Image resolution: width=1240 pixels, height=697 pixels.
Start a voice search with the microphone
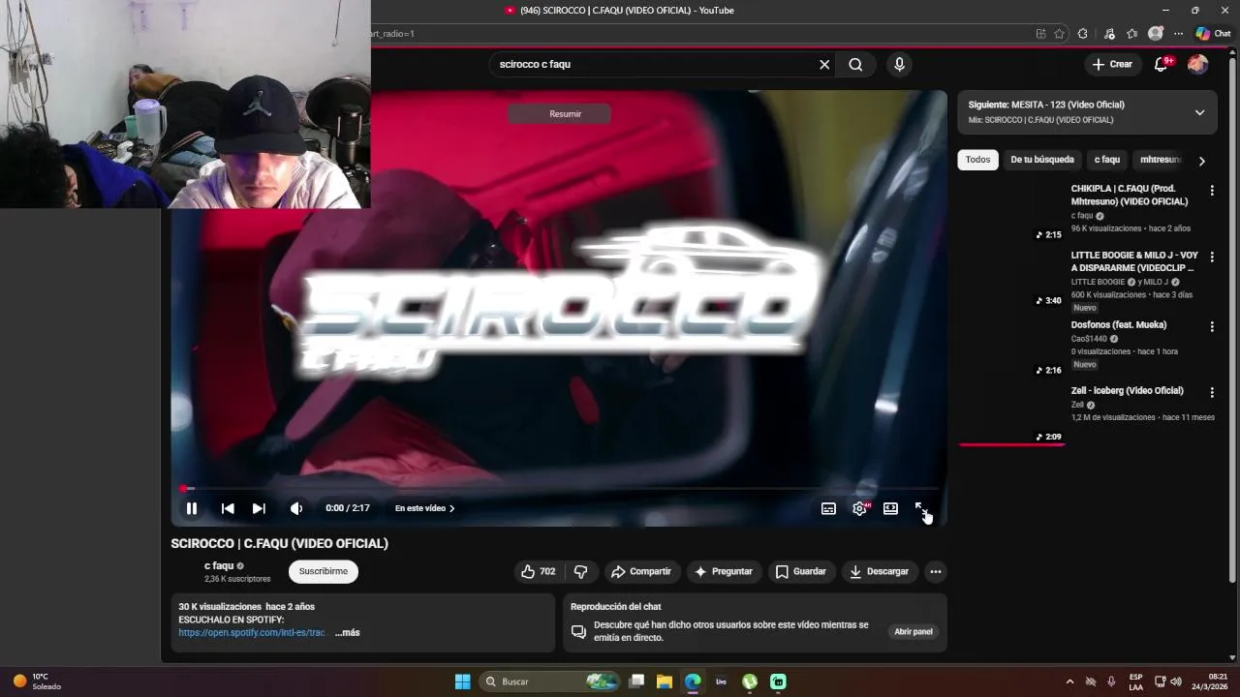point(899,65)
